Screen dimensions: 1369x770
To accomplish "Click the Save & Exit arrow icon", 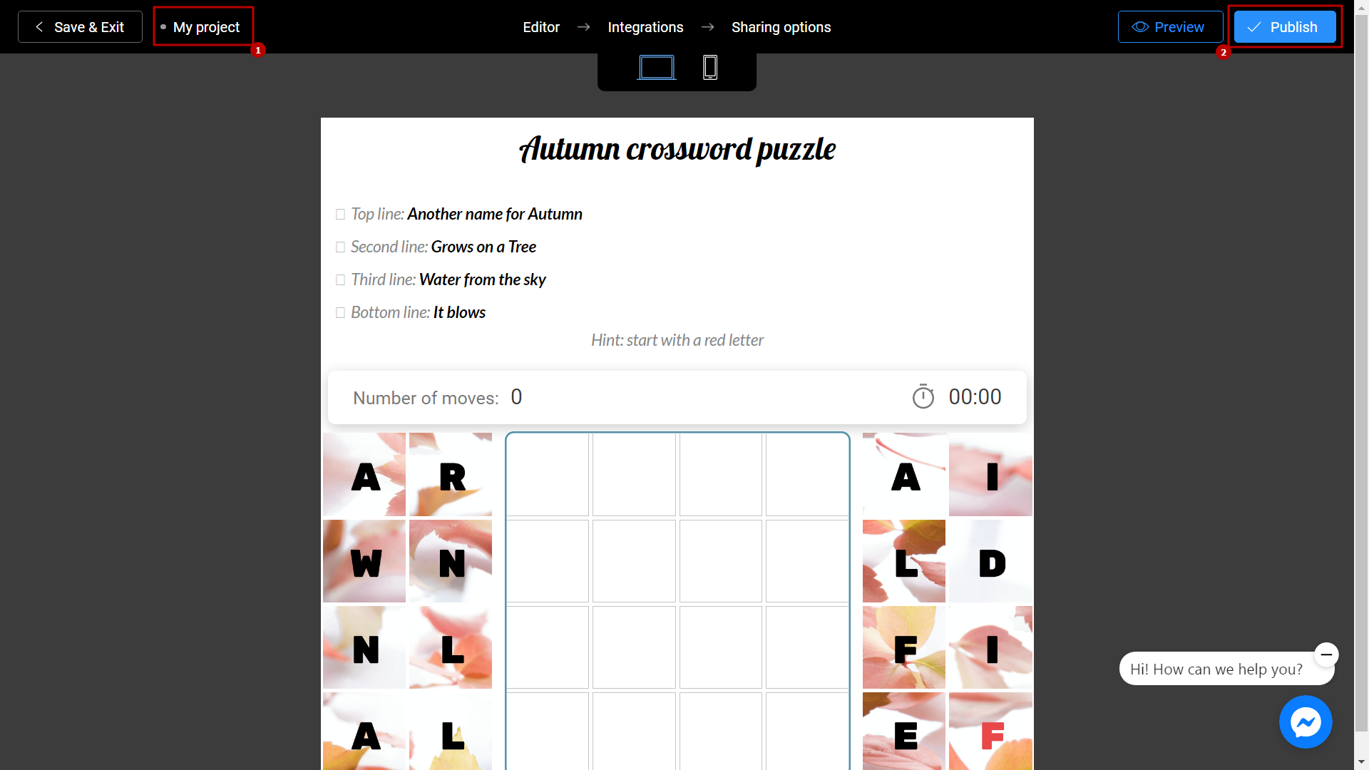I will [38, 26].
